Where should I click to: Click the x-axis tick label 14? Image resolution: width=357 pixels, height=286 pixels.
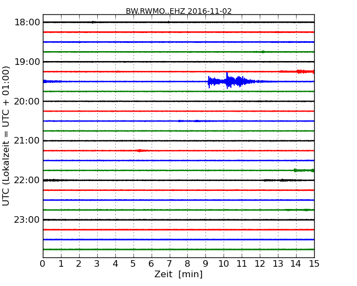pos(295,263)
